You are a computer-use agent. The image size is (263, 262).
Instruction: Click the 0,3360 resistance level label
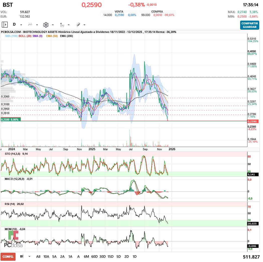pos(5,96)
